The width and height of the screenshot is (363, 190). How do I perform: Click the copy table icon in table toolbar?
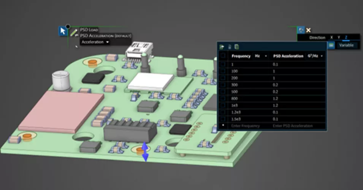[236, 47]
